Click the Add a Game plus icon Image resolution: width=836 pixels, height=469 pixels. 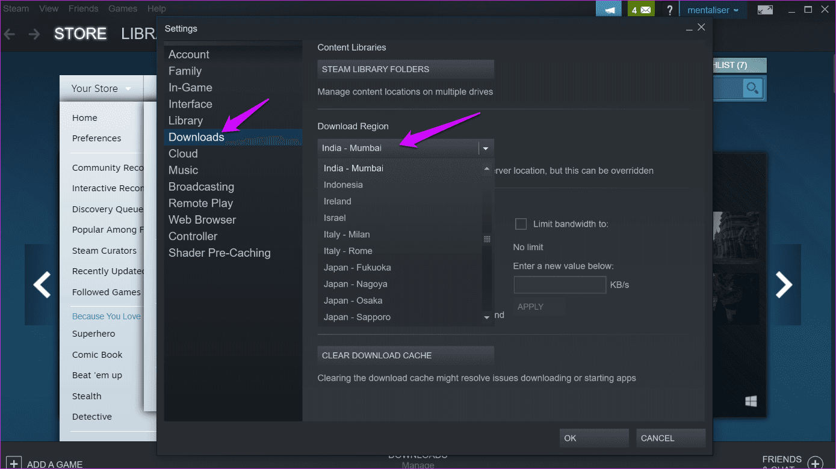[13, 462]
